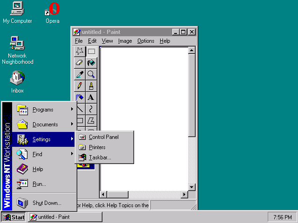Choose the Fill With Color bucket tool
Viewport: 298px width, 223px height.
[x=91, y=63]
